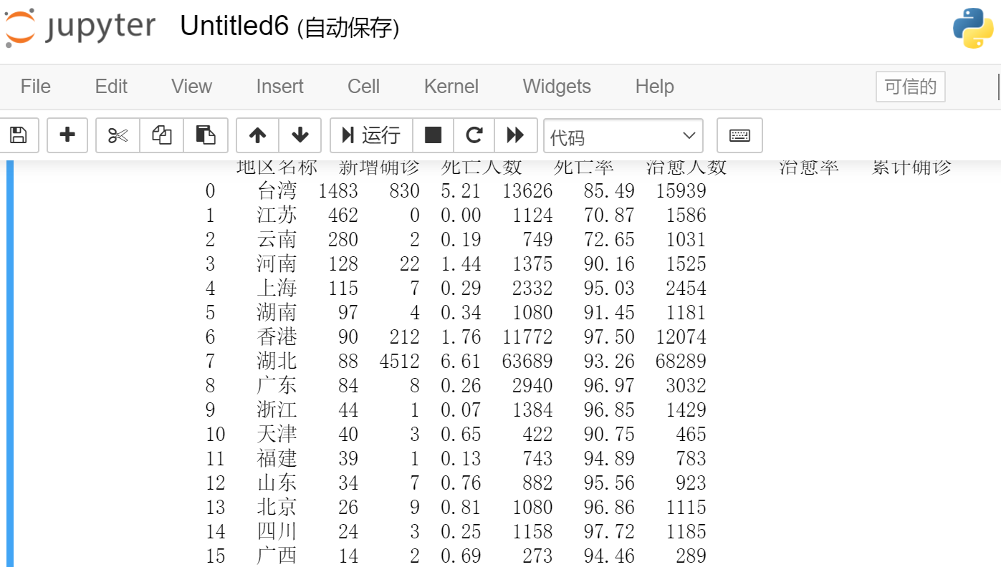Rename notebook title Untitled6

pos(234,26)
